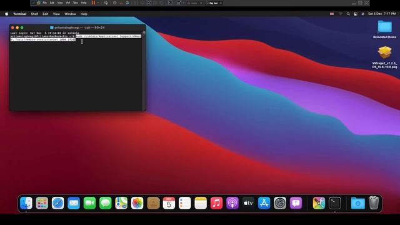The image size is (400, 225).
Task: Open VMware Tabs menu
Action: (76, 2)
